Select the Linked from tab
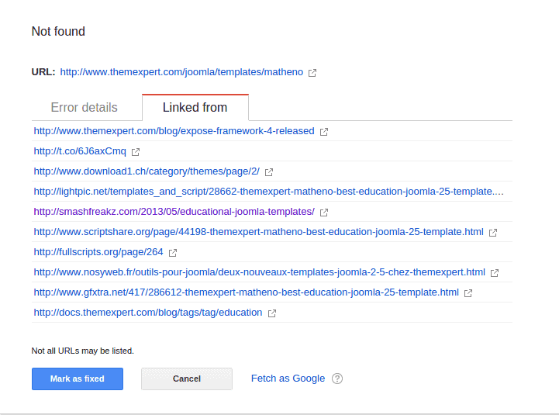The height and width of the screenshot is (415, 559). click(x=195, y=107)
